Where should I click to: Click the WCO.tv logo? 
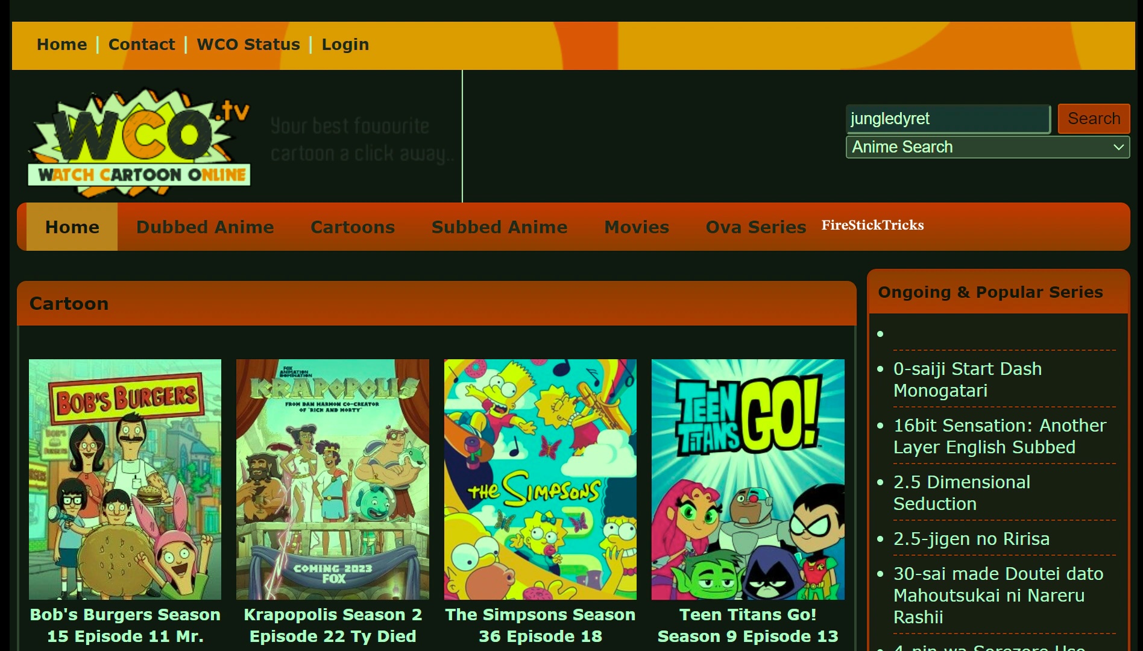pyautogui.click(x=140, y=140)
